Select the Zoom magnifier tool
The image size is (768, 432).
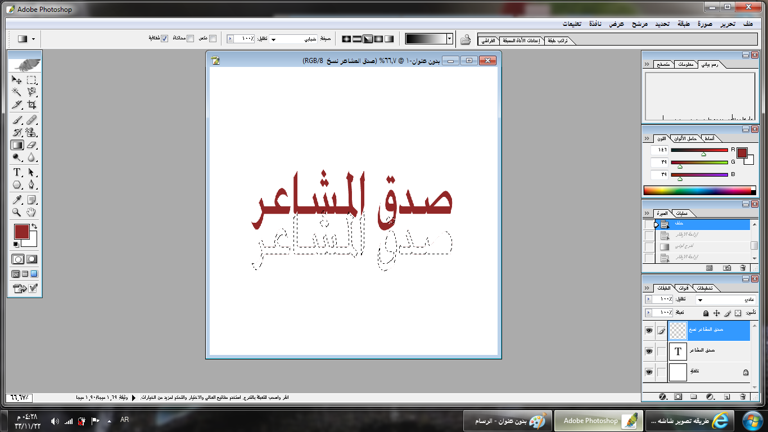(17, 213)
